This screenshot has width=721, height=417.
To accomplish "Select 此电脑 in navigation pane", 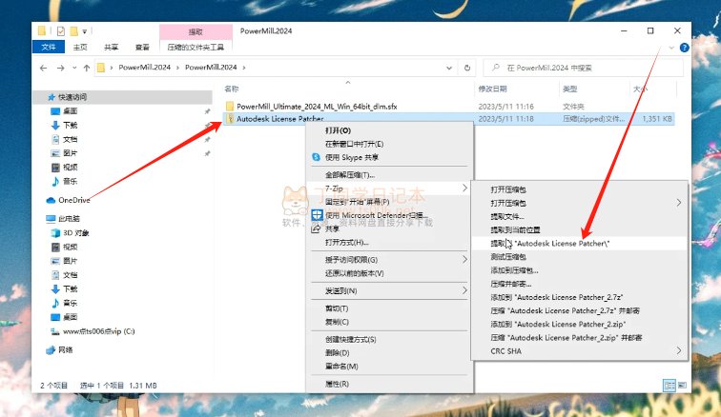I will (64, 219).
